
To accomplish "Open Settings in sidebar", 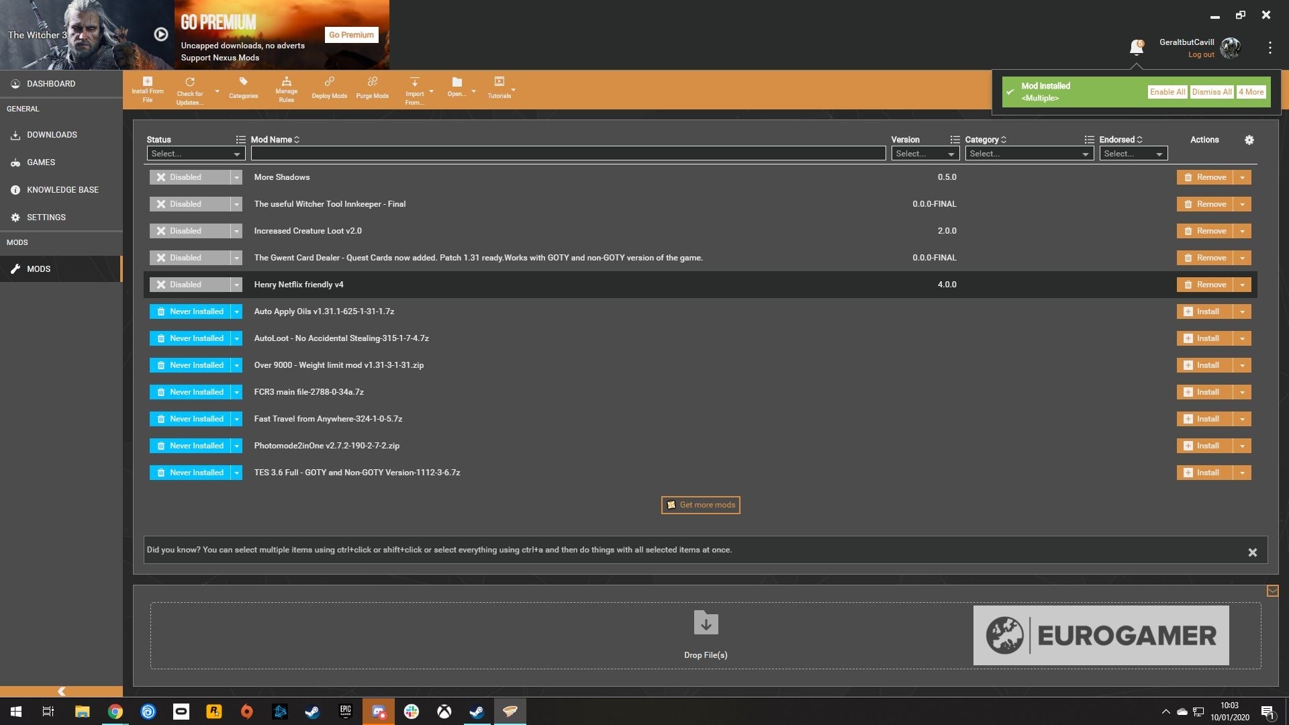I will point(61,217).
